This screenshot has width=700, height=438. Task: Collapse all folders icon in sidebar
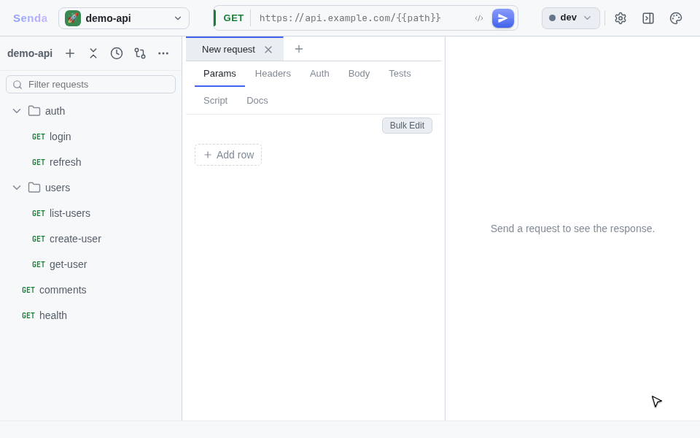[93, 53]
